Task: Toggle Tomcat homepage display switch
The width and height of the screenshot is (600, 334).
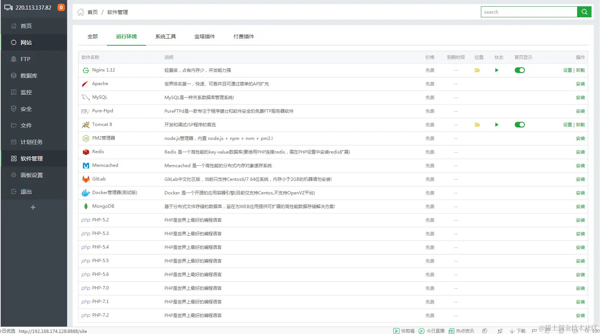Action: 520,125
